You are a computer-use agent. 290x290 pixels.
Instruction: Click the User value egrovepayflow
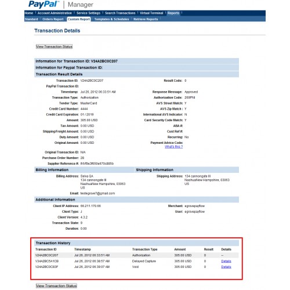click(x=195, y=212)
